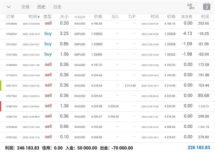The image size is (215, 152).
Task: Select order 37639695 XAUUSD row
Action: point(107,24)
